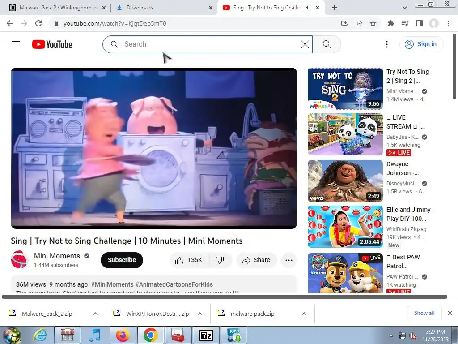Open the music note taskbar app
The height and width of the screenshot is (344, 458).
[95, 335]
